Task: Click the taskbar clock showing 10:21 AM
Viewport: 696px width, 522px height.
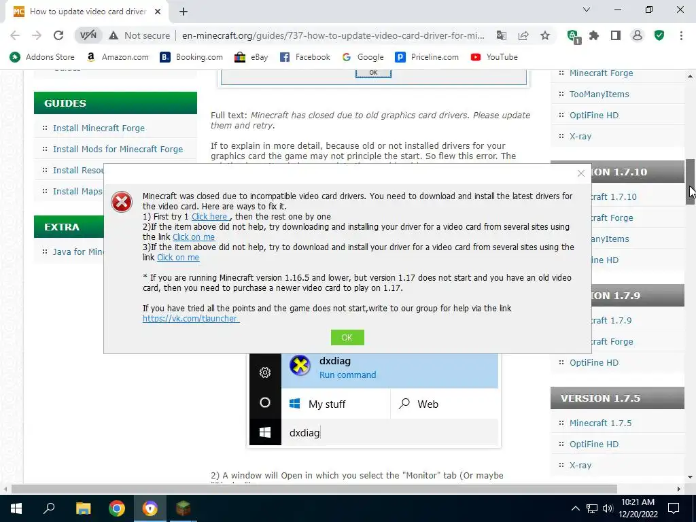Action: (638, 508)
